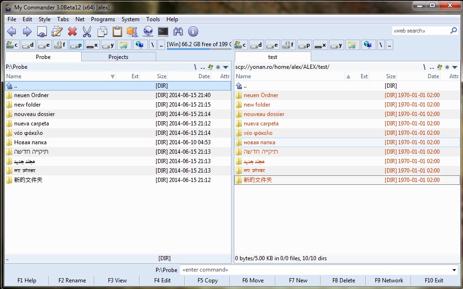
Task: Click the red X delete toolbar icon
Action: [72, 32]
